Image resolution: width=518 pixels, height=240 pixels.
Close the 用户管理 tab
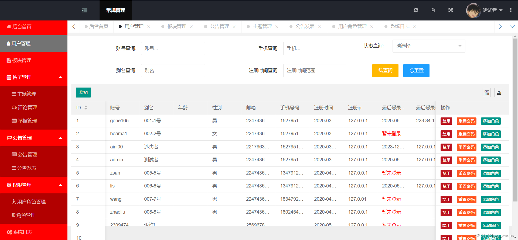coord(149,27)
